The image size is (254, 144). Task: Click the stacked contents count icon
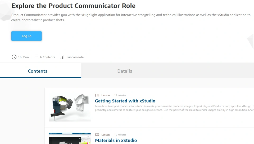pos(37,57)
